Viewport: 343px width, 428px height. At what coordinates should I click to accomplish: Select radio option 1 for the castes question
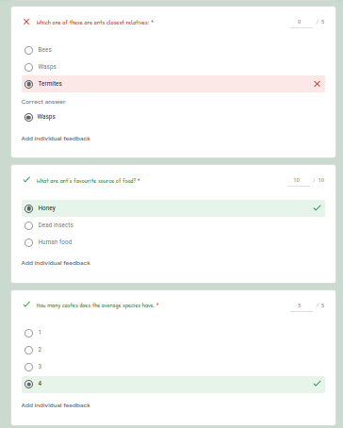click(x=28, y=333)
